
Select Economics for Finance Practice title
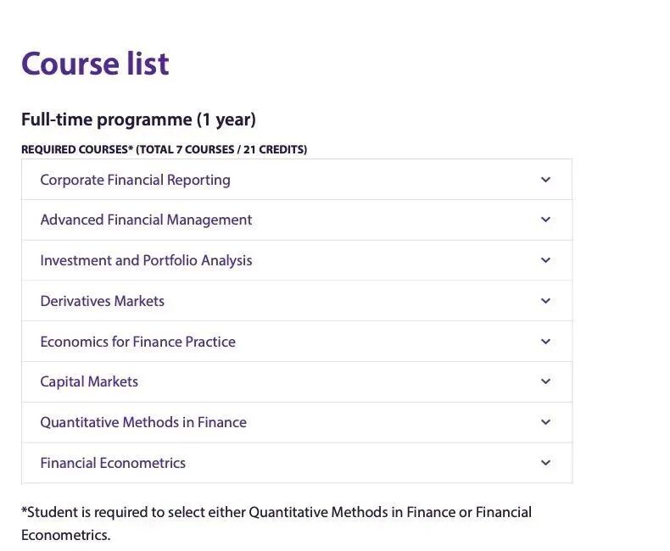click(137, 342)
